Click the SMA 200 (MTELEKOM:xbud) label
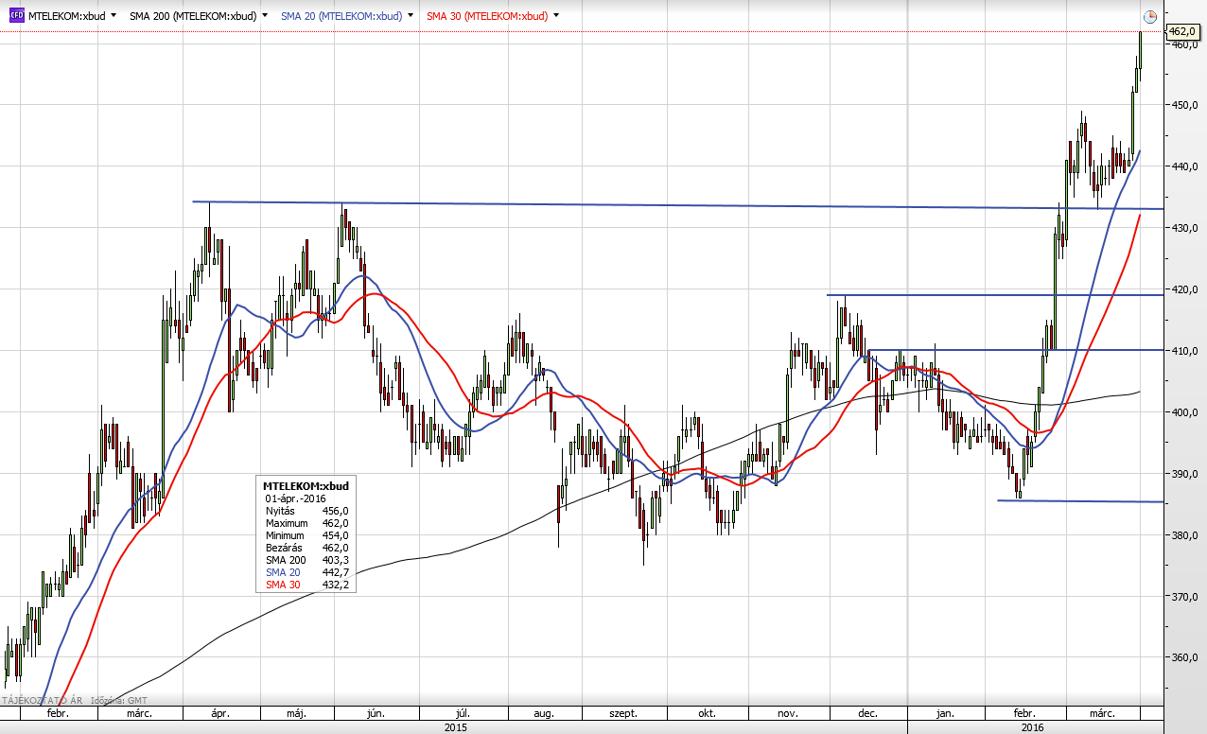Screen dimensions: 1207x734 [193, 16]
